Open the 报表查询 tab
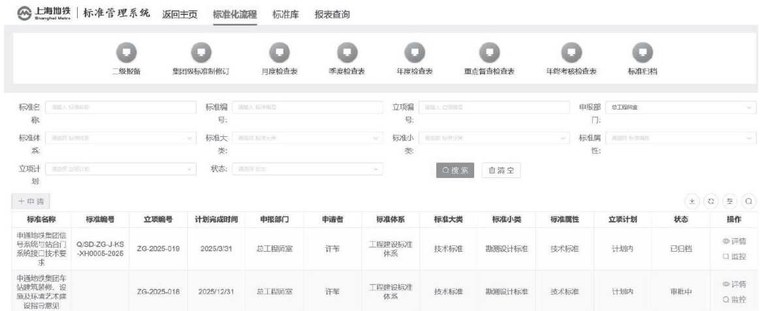Image resolution: width=760 pixels, height=311 pixels. pos(332,14)
